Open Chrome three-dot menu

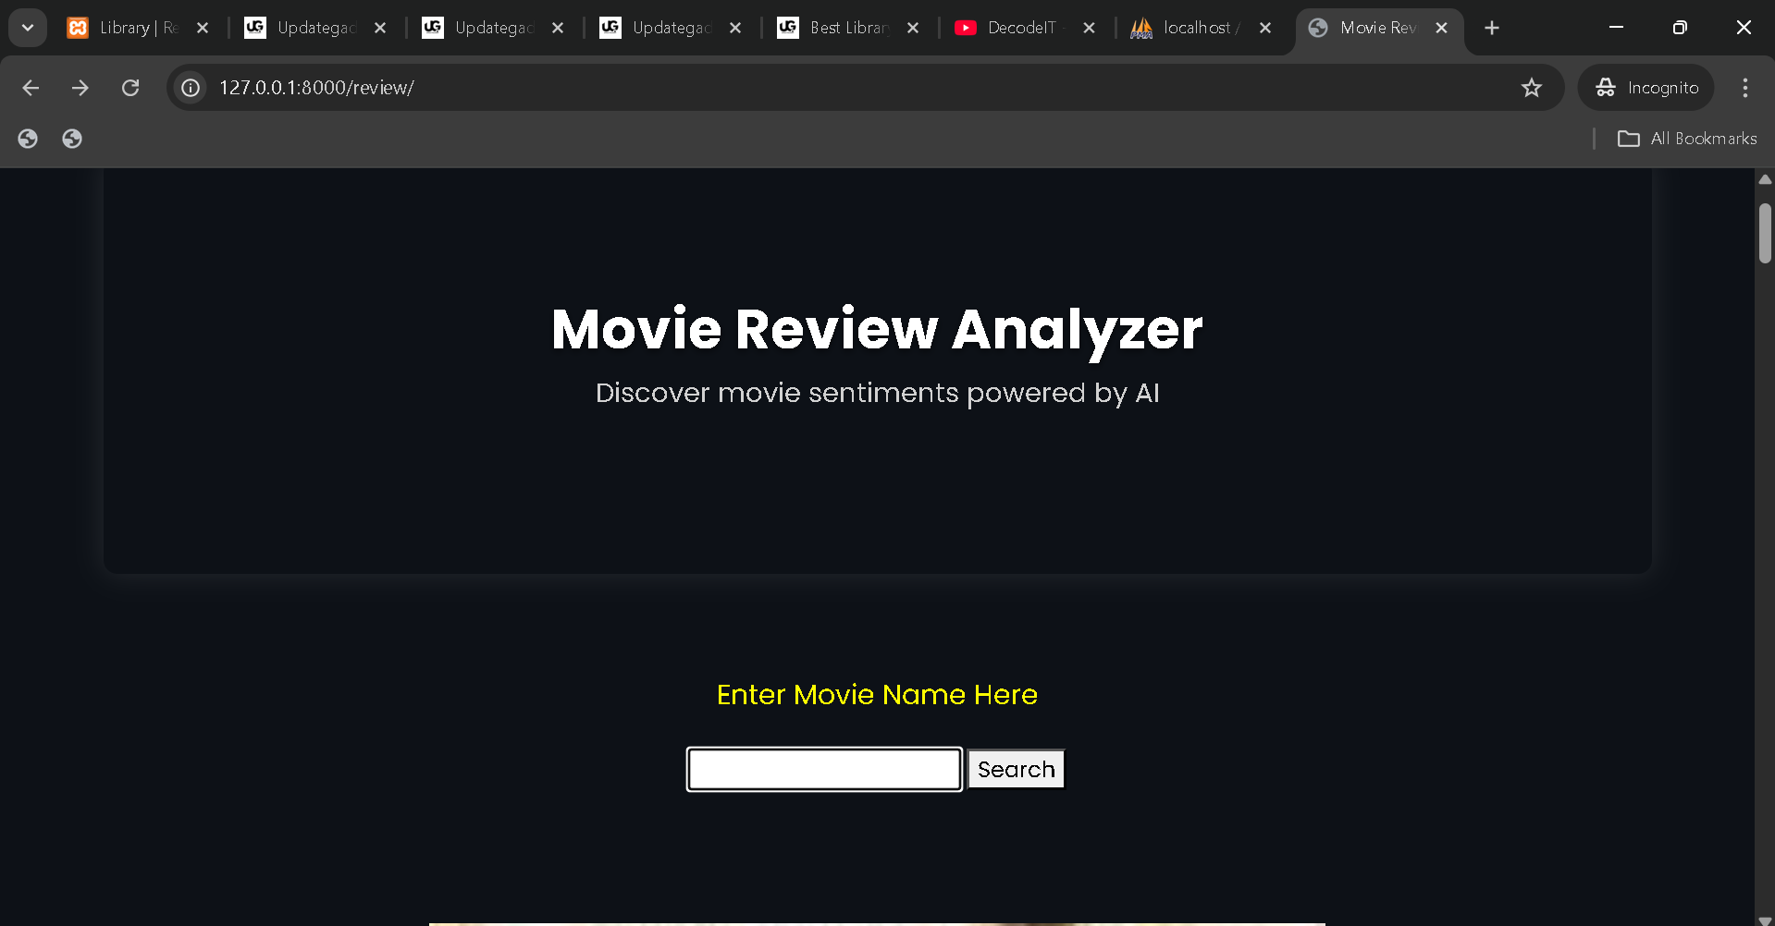click(1744, 88)
